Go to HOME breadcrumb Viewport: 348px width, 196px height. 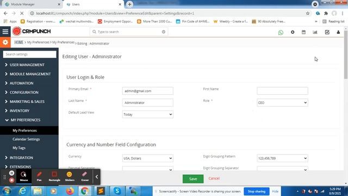pos(19,42)
